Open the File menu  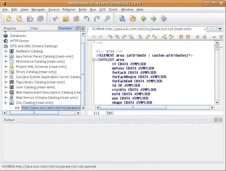pyautogui.click(x=5, y=10)
